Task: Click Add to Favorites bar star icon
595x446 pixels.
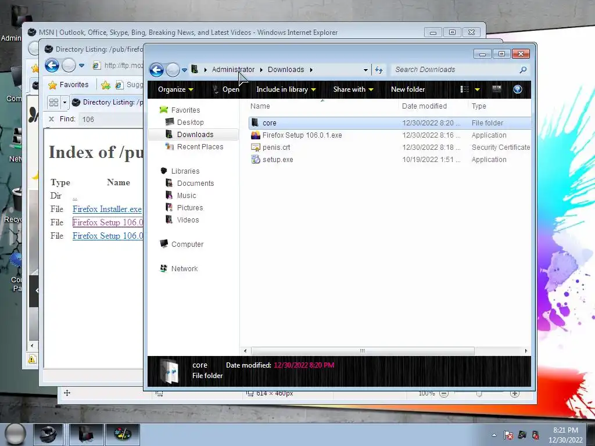Action: click(106, 85)
